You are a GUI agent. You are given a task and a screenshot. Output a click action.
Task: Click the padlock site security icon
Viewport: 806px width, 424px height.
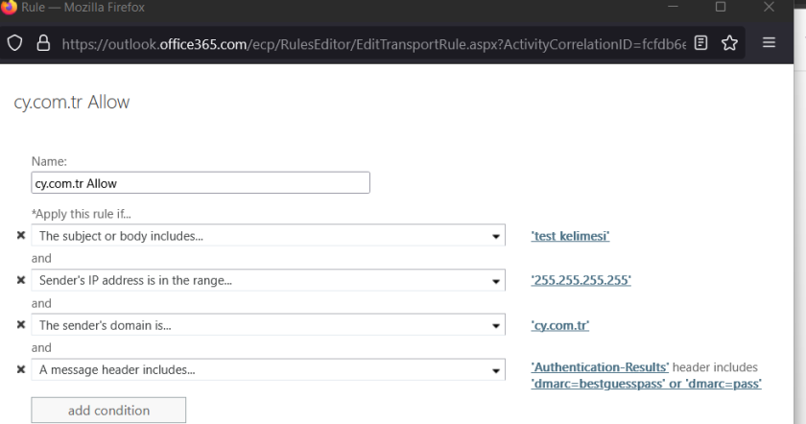tap(44, 42)
